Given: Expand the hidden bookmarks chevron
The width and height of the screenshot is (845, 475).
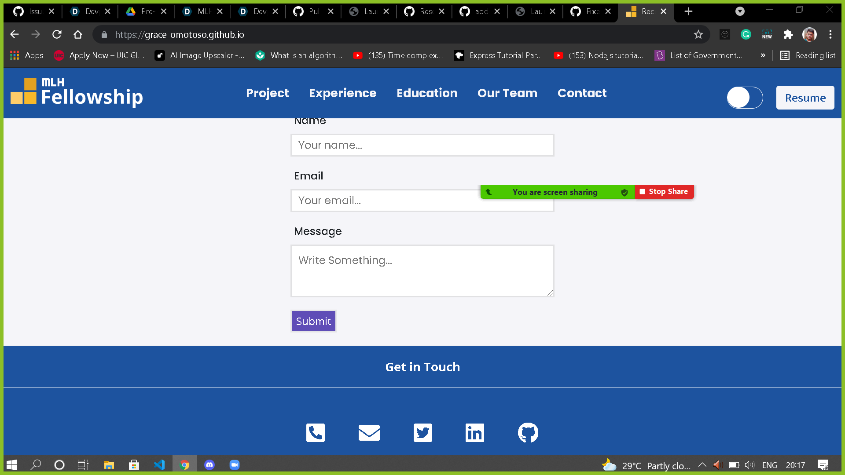Looking at the screenshot, I should (763, 55).
